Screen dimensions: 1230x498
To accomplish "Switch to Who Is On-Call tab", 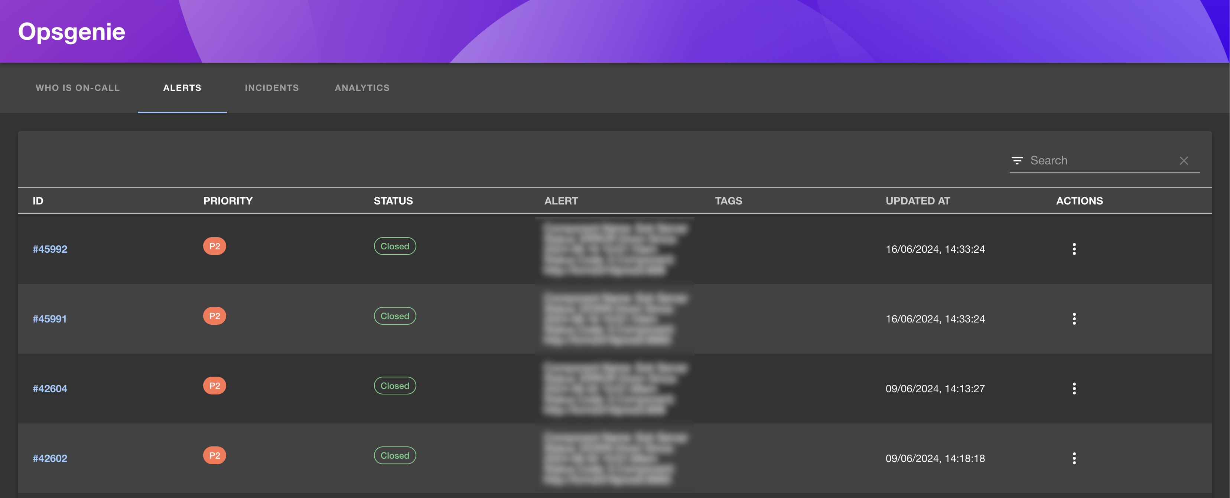I will pos(78,88).
